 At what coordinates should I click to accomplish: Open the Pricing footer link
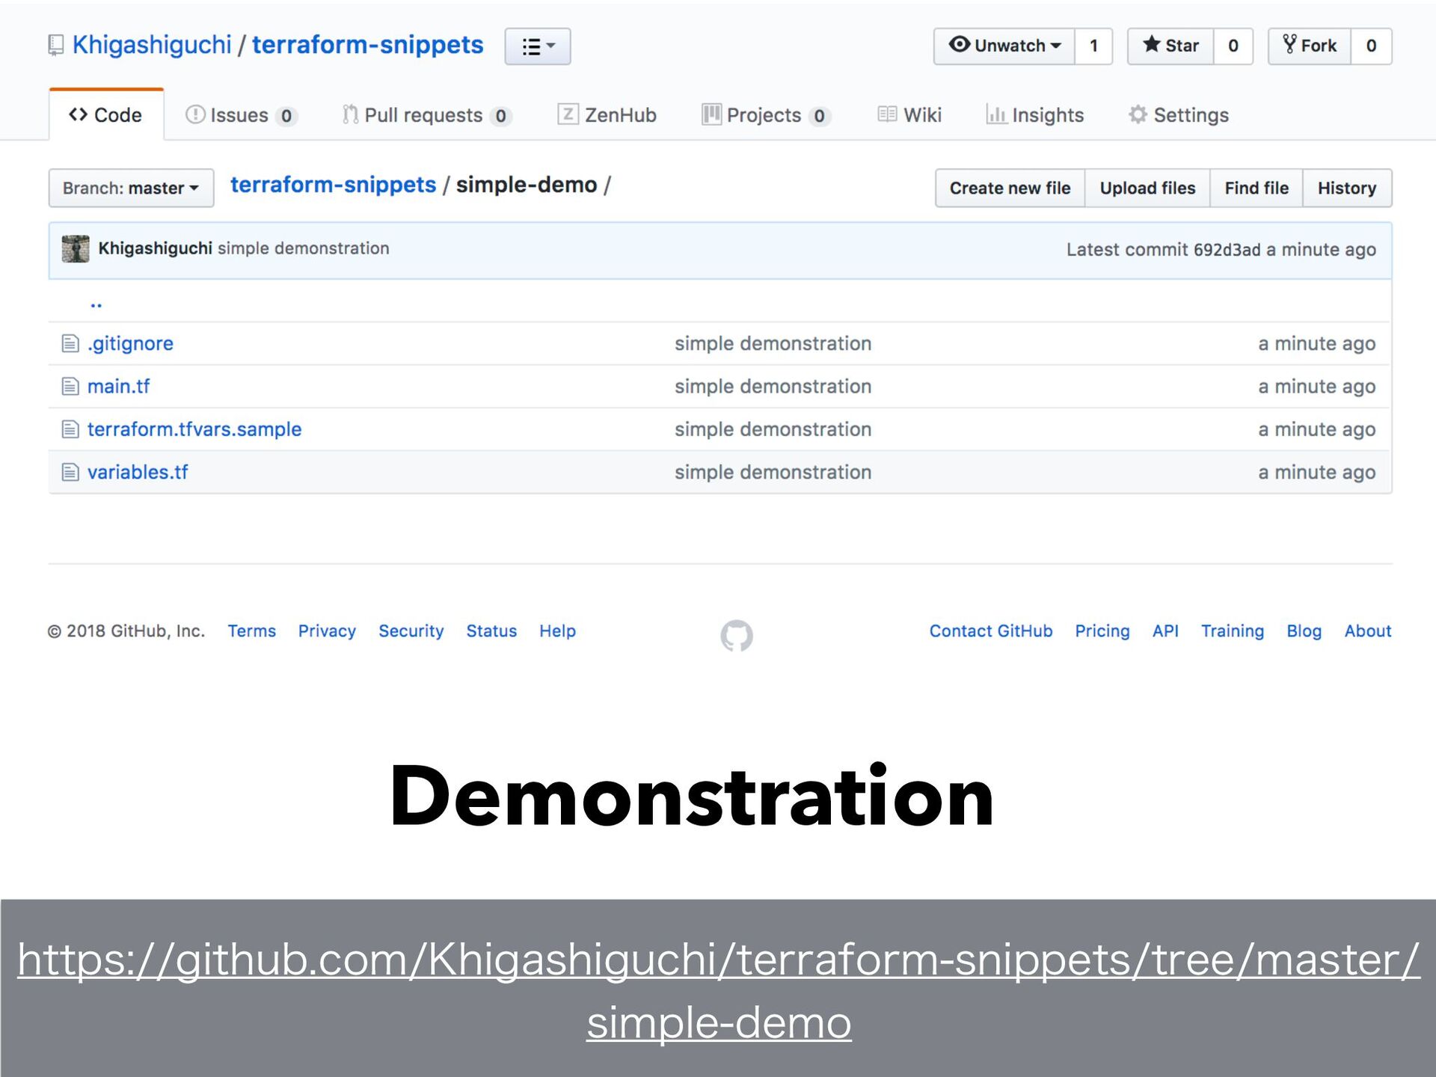[x=1102, y=631]
